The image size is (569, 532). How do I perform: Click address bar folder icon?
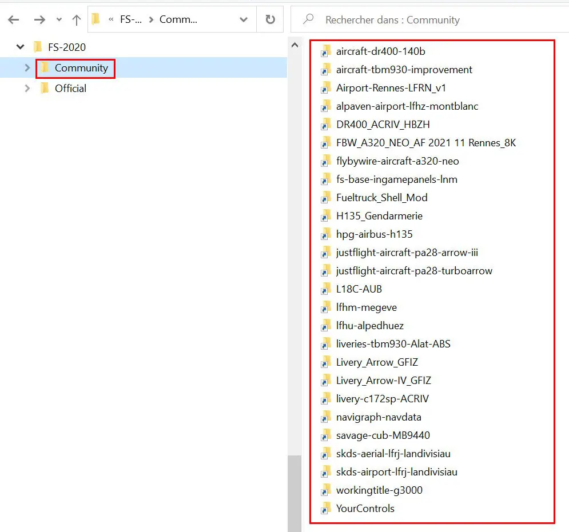tap(96, 19)
